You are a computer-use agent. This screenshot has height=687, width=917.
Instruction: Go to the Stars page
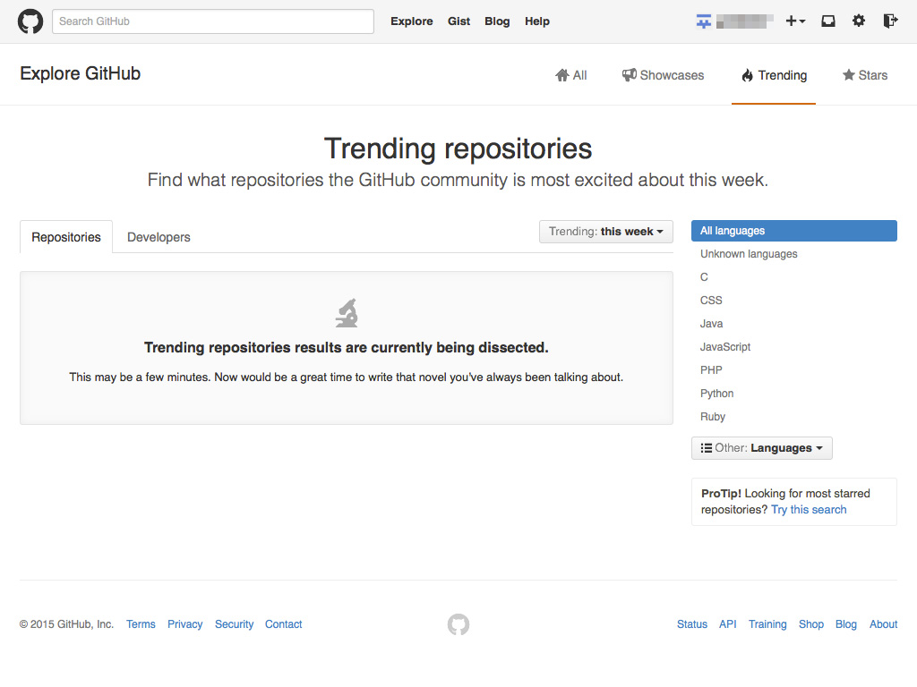pos(865,75)
